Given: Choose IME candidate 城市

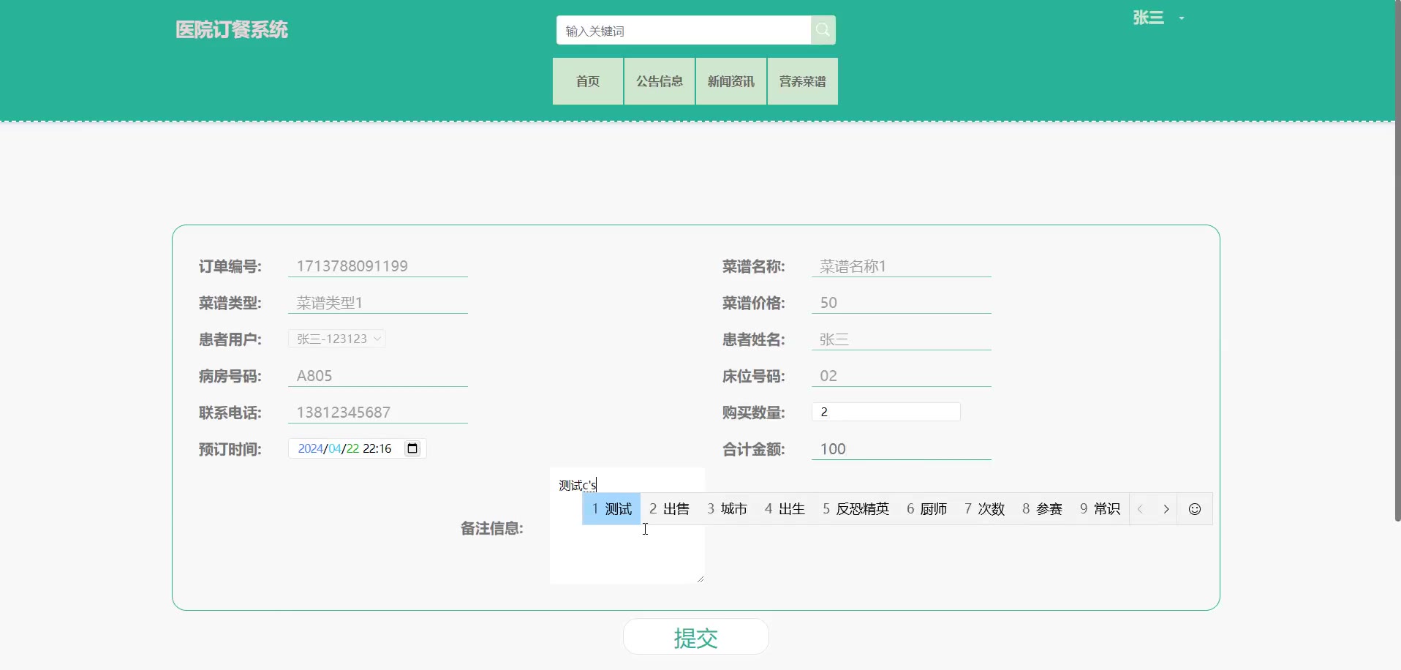Looking at the screenshot, I should 727,509.
